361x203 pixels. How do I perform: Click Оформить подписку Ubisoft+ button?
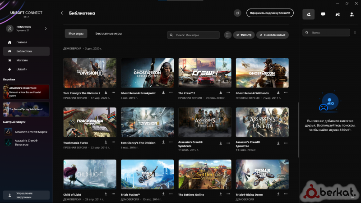(270, 13)
